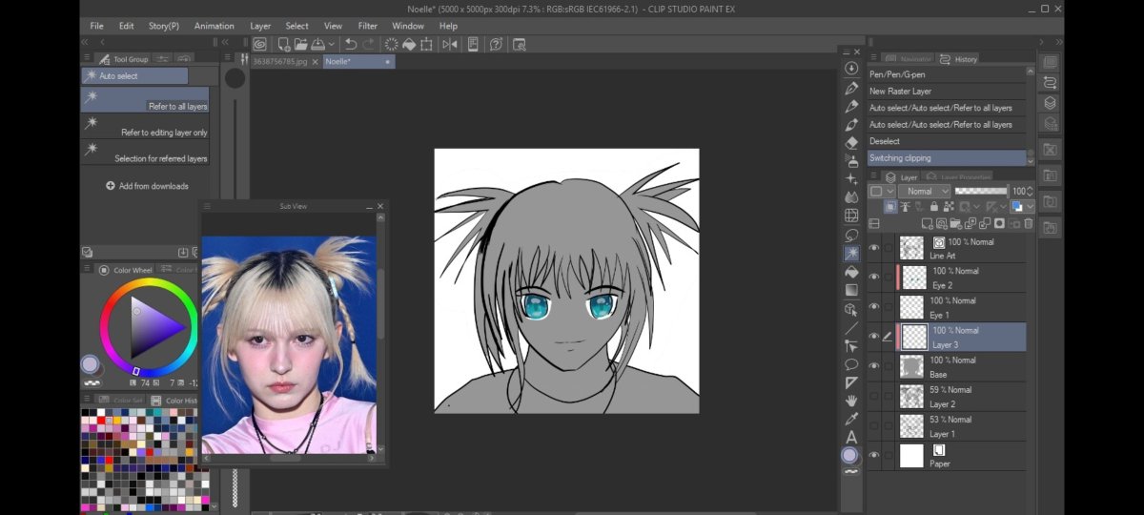1144x515 pixels.
Task: Select the Brush tool
Action: point(851,124)
